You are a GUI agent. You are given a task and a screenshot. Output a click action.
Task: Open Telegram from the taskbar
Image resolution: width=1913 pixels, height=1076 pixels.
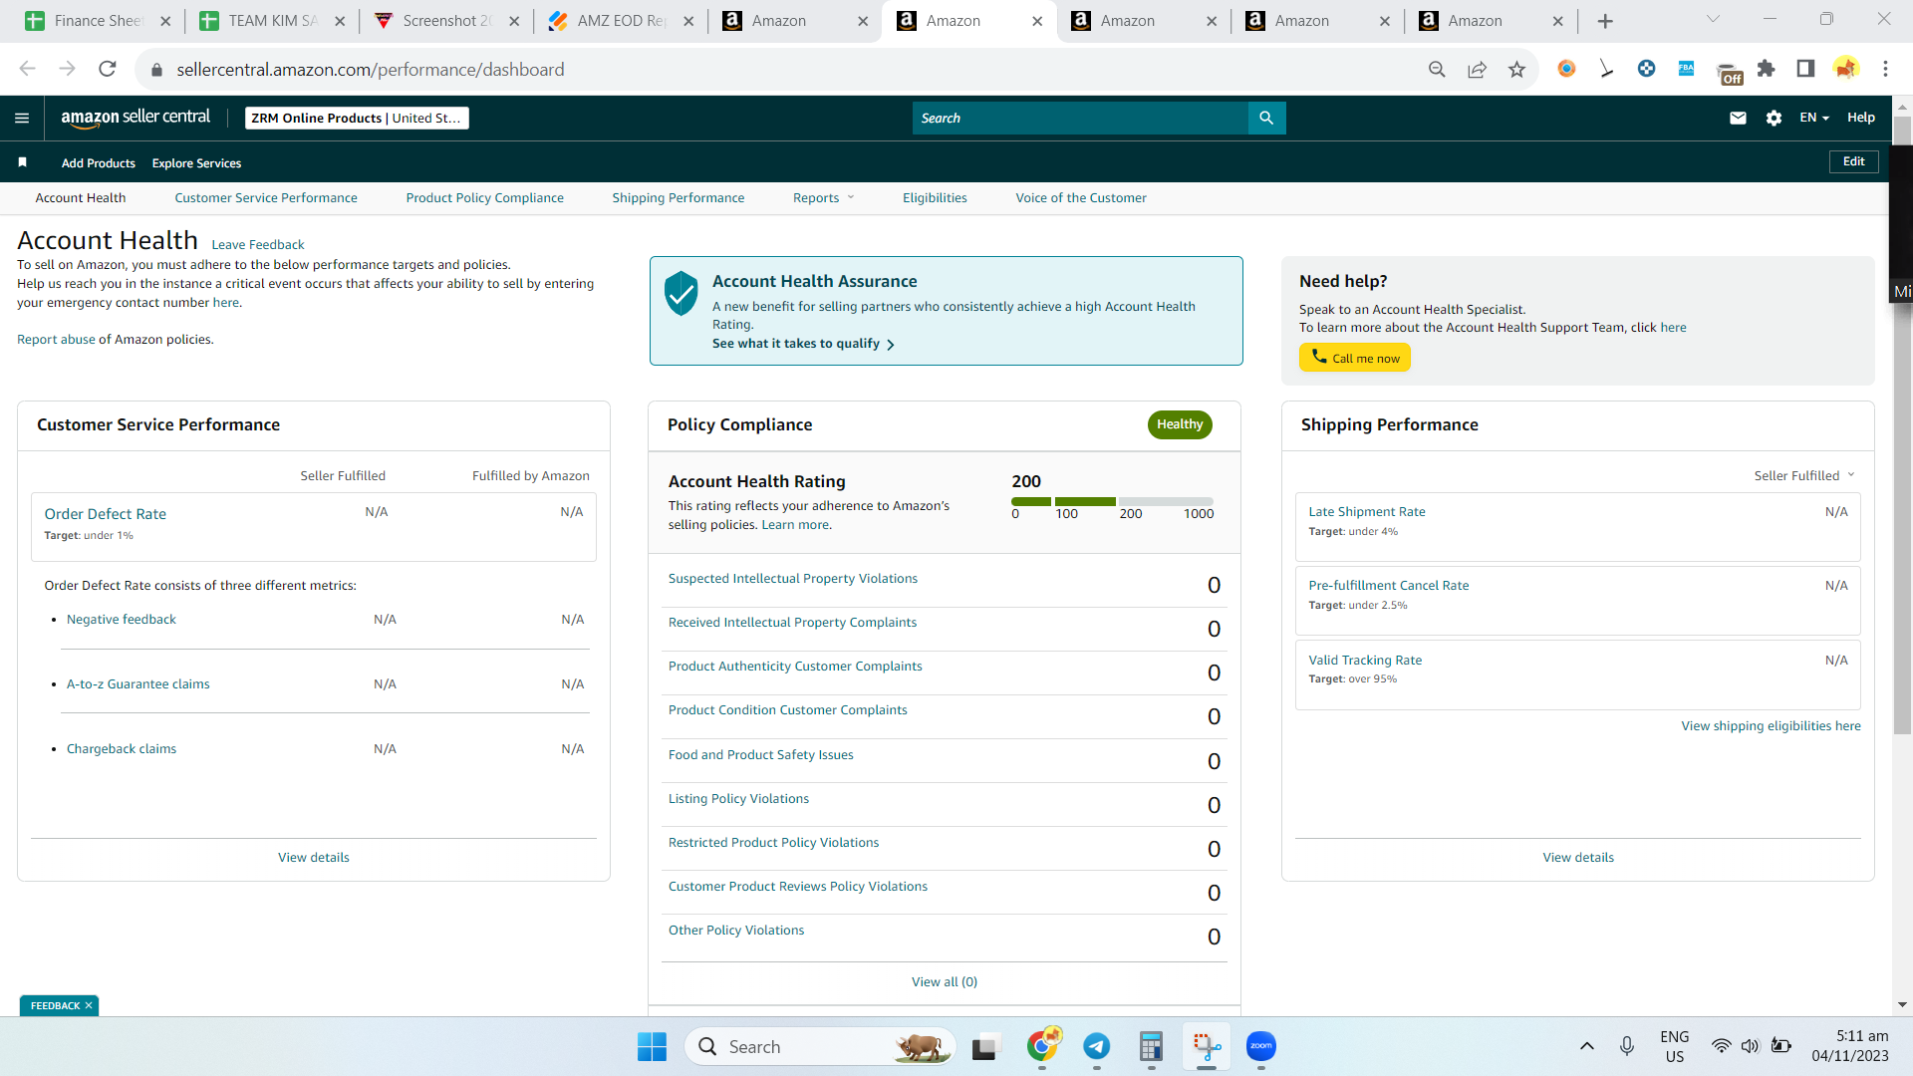tap(1097, 1046)
